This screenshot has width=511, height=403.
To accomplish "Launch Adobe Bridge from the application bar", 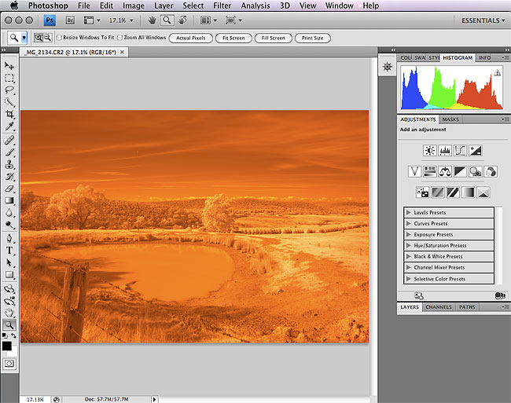I will [68, 20].
